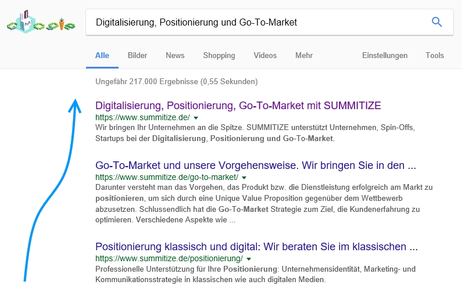Image resolution: width=465 pixels, height=292 pixels.
Task: Select the Alle results tab
Action: point(102,55)
